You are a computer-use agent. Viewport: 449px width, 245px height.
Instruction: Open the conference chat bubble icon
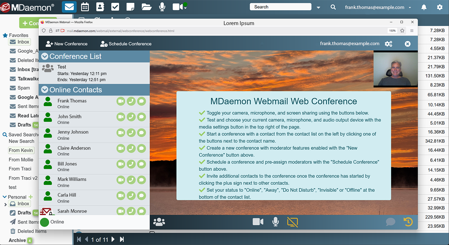(390, 222)
